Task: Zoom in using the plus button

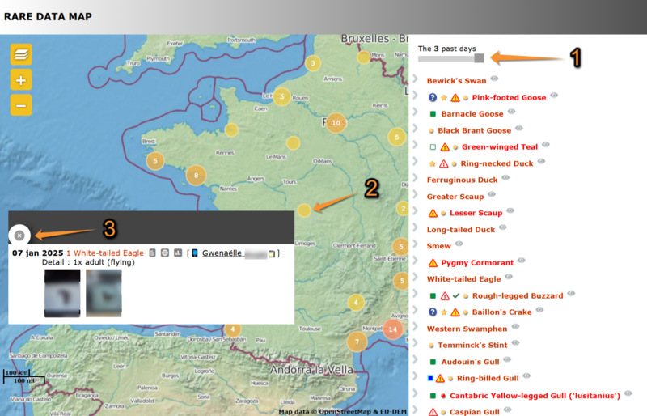Action: click(21, 79)
